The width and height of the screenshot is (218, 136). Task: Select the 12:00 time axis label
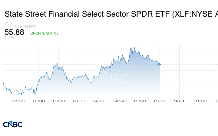(x=18, y=101)
